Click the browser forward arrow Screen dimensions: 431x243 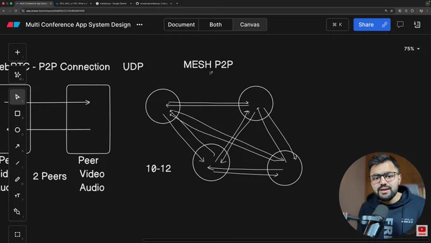tap(10, 11)
